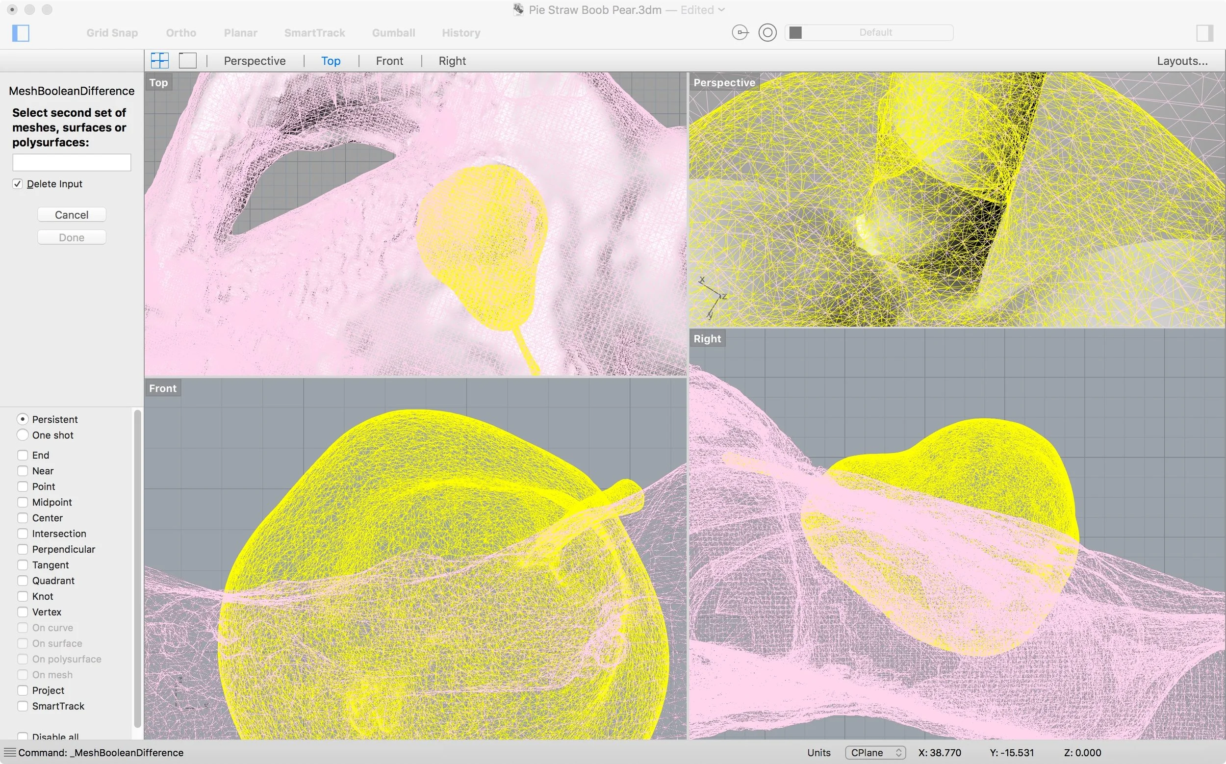Expand the Edited title dropdown chevron
Screen dimensions: 1226x764
tap(722, 10)
